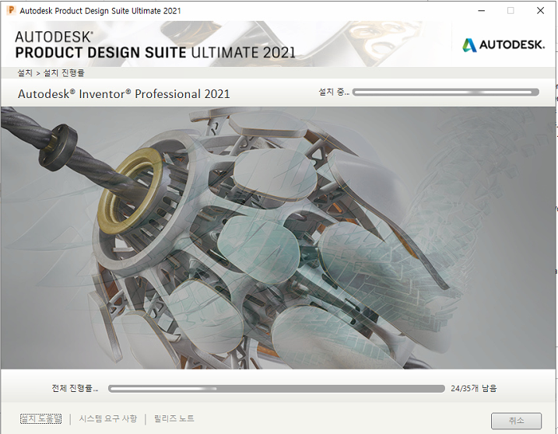Click the 설치 중 progress bar
Screen dimensions: 558x434
(446, 92)
